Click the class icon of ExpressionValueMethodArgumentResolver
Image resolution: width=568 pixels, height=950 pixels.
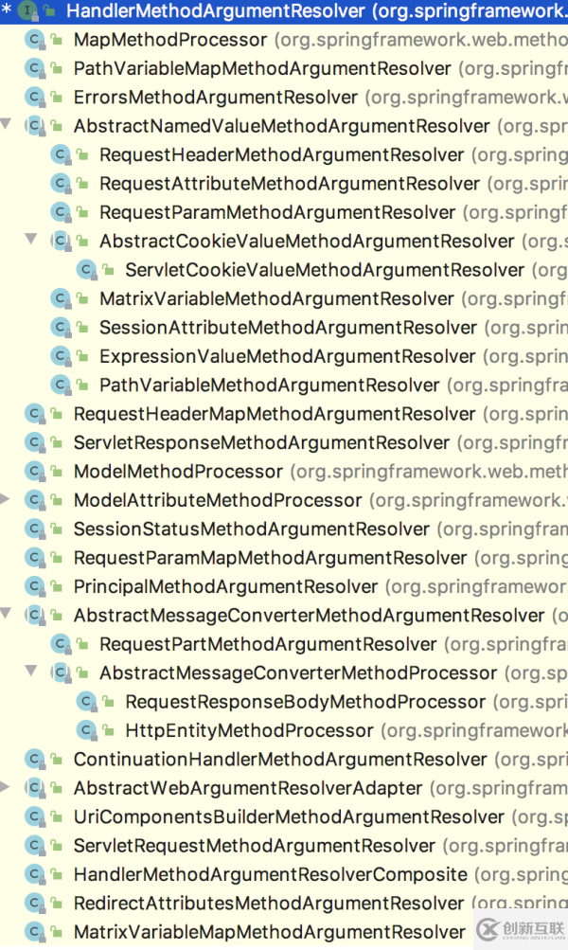click(62, 355)
